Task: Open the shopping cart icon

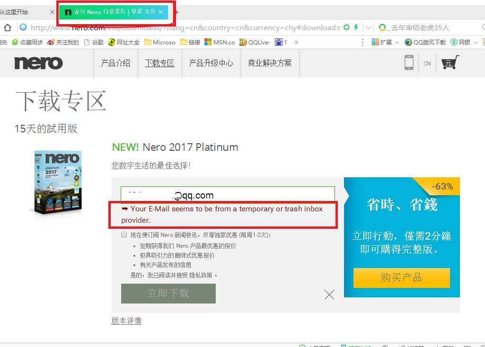Action: tap(450, 63)
